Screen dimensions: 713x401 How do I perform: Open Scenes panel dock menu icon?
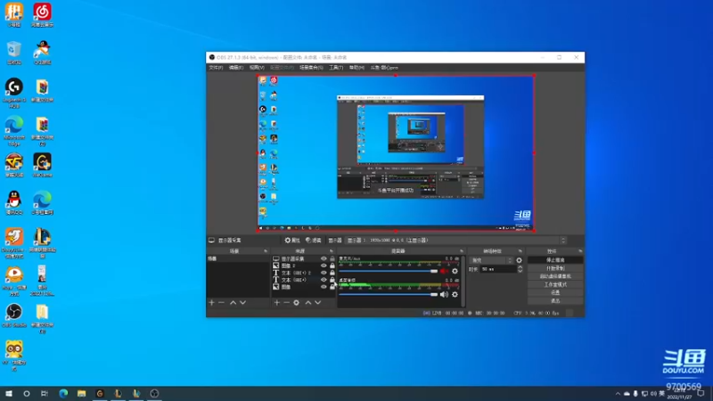click(266, 251)
